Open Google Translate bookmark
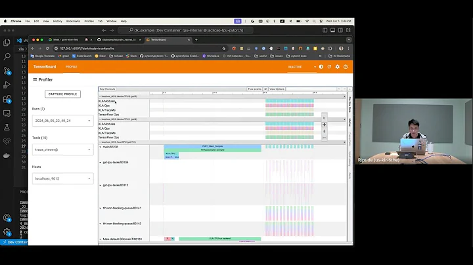 click(x=43, y=56)
